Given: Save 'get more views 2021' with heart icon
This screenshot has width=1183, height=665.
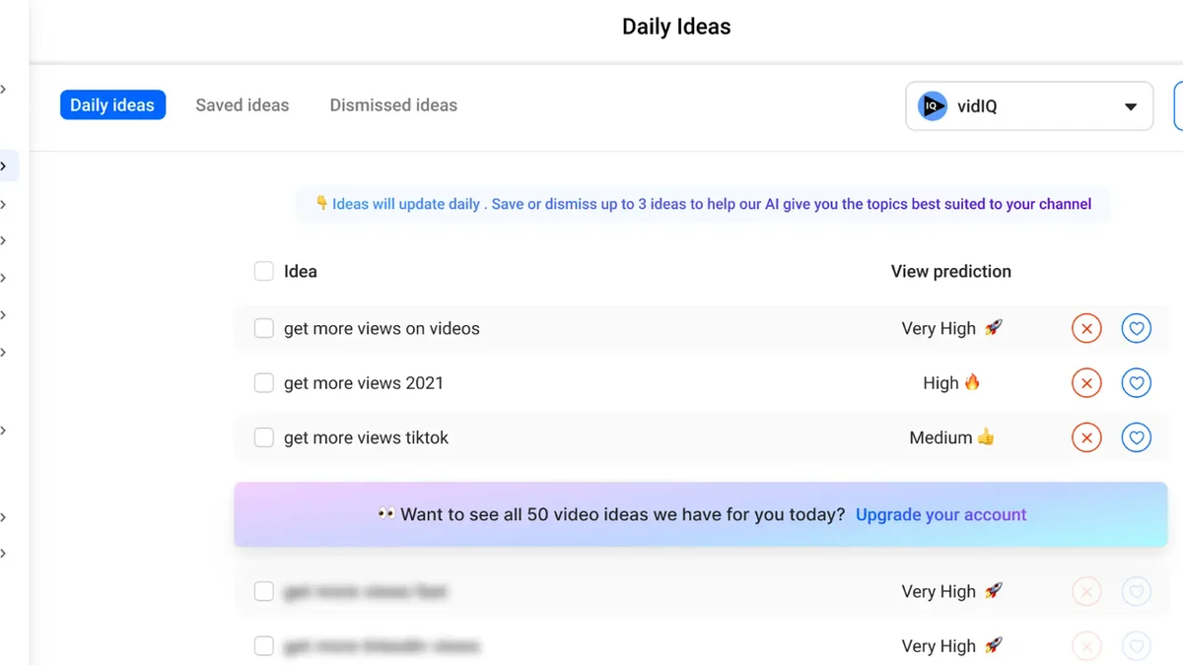Looking at the screenshot, I should tap(1136, 383).
